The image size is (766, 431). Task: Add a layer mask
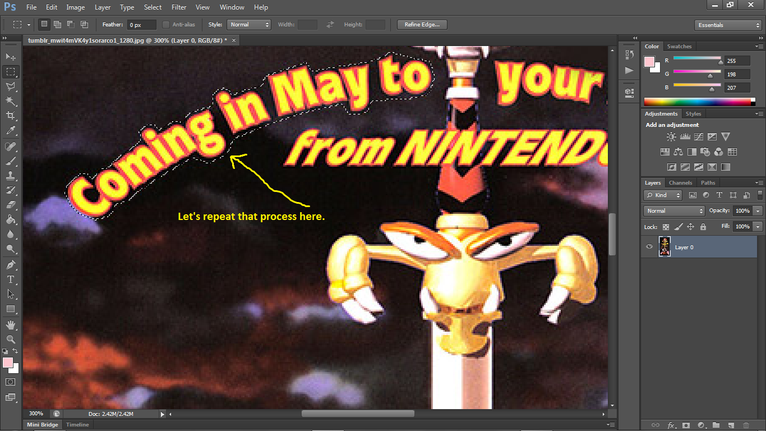[685, 425]
